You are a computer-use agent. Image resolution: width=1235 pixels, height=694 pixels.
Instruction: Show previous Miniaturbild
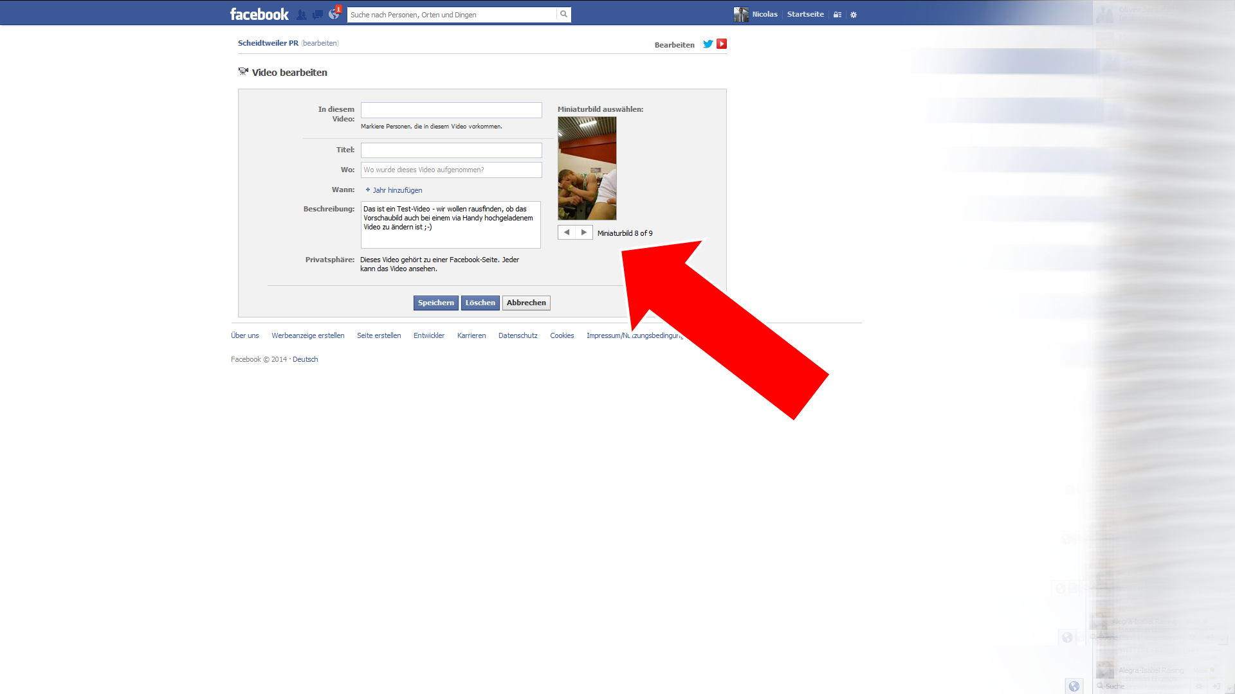(567, 233)
